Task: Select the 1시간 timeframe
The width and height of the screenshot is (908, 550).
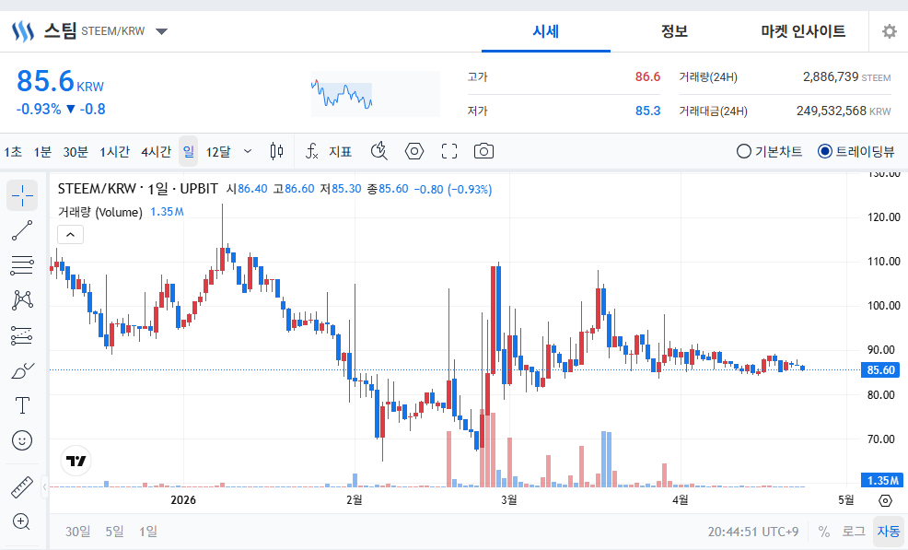Action: coord(115,152)
